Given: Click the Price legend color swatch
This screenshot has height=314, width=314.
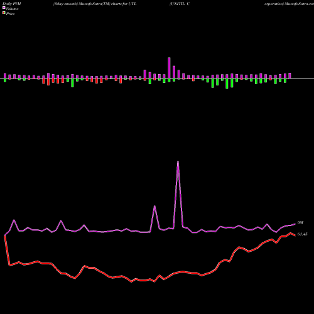Looking at the screenshot, I should tap(4, 13).
